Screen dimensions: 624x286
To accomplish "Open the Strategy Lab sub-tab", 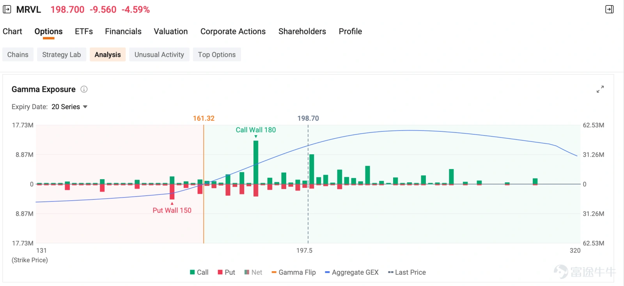I will [x=62, y=55].
